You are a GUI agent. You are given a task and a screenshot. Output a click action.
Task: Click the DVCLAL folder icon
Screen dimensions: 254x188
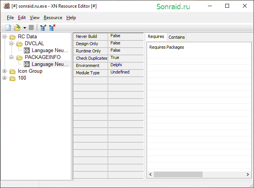[x=20, y=44]
